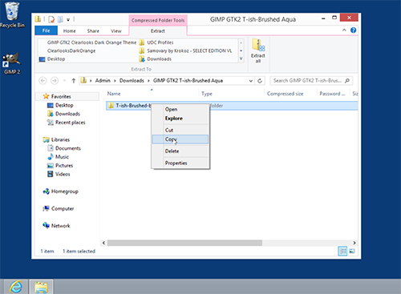The width and height of the screenshot is (401, 294).
Task: Select the T-ish-Brushed folder row
Action: coord(232,106)
